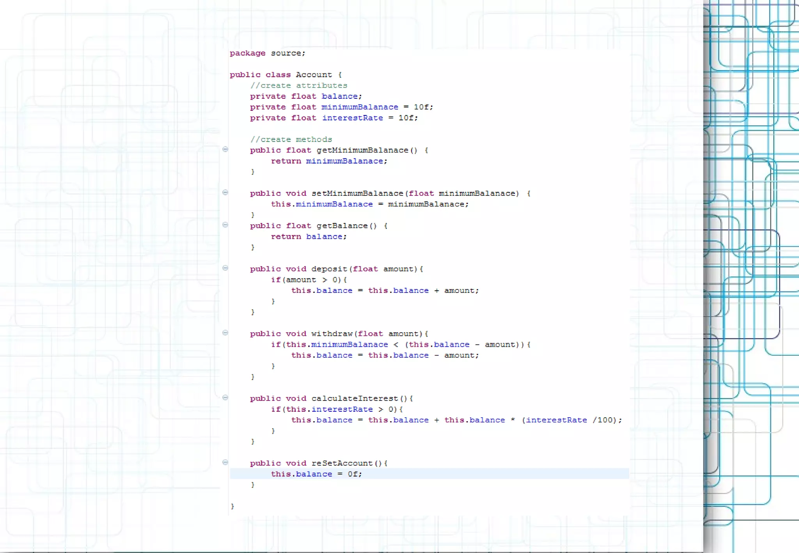Image resolution: width=799 pixels, height=553 pixels.
Task: Click the if(amount > 0) condition
Action: point(306,280)
